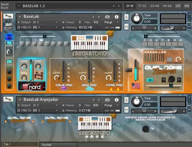Click the AUX button in top bar

point(187,6)
